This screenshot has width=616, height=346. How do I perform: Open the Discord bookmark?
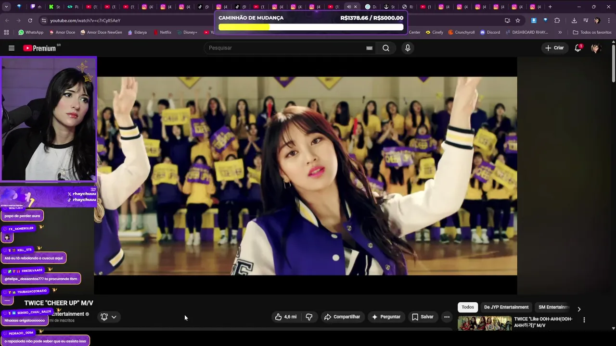(x=489, y=32)
